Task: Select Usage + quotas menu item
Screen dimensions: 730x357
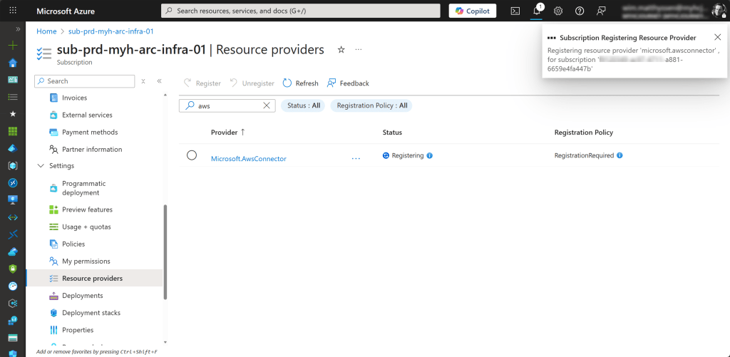Action: 86,227
